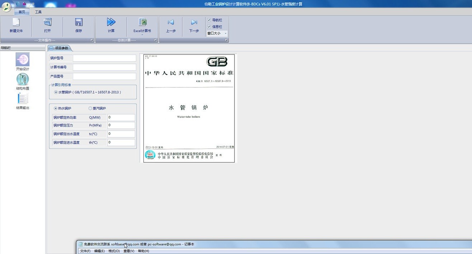Click the 新建文件 (New File) icon
The image size is (472, 254).
[x=16, y=26]
